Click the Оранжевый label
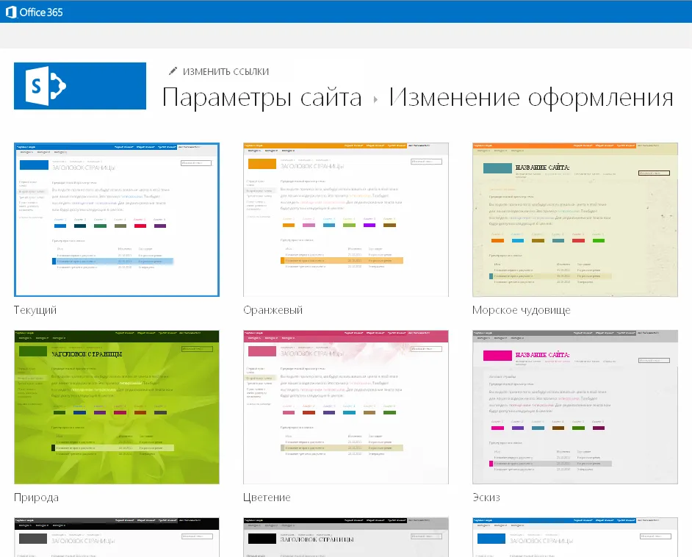This screenshot has width=692, height=557. point(273,310)
